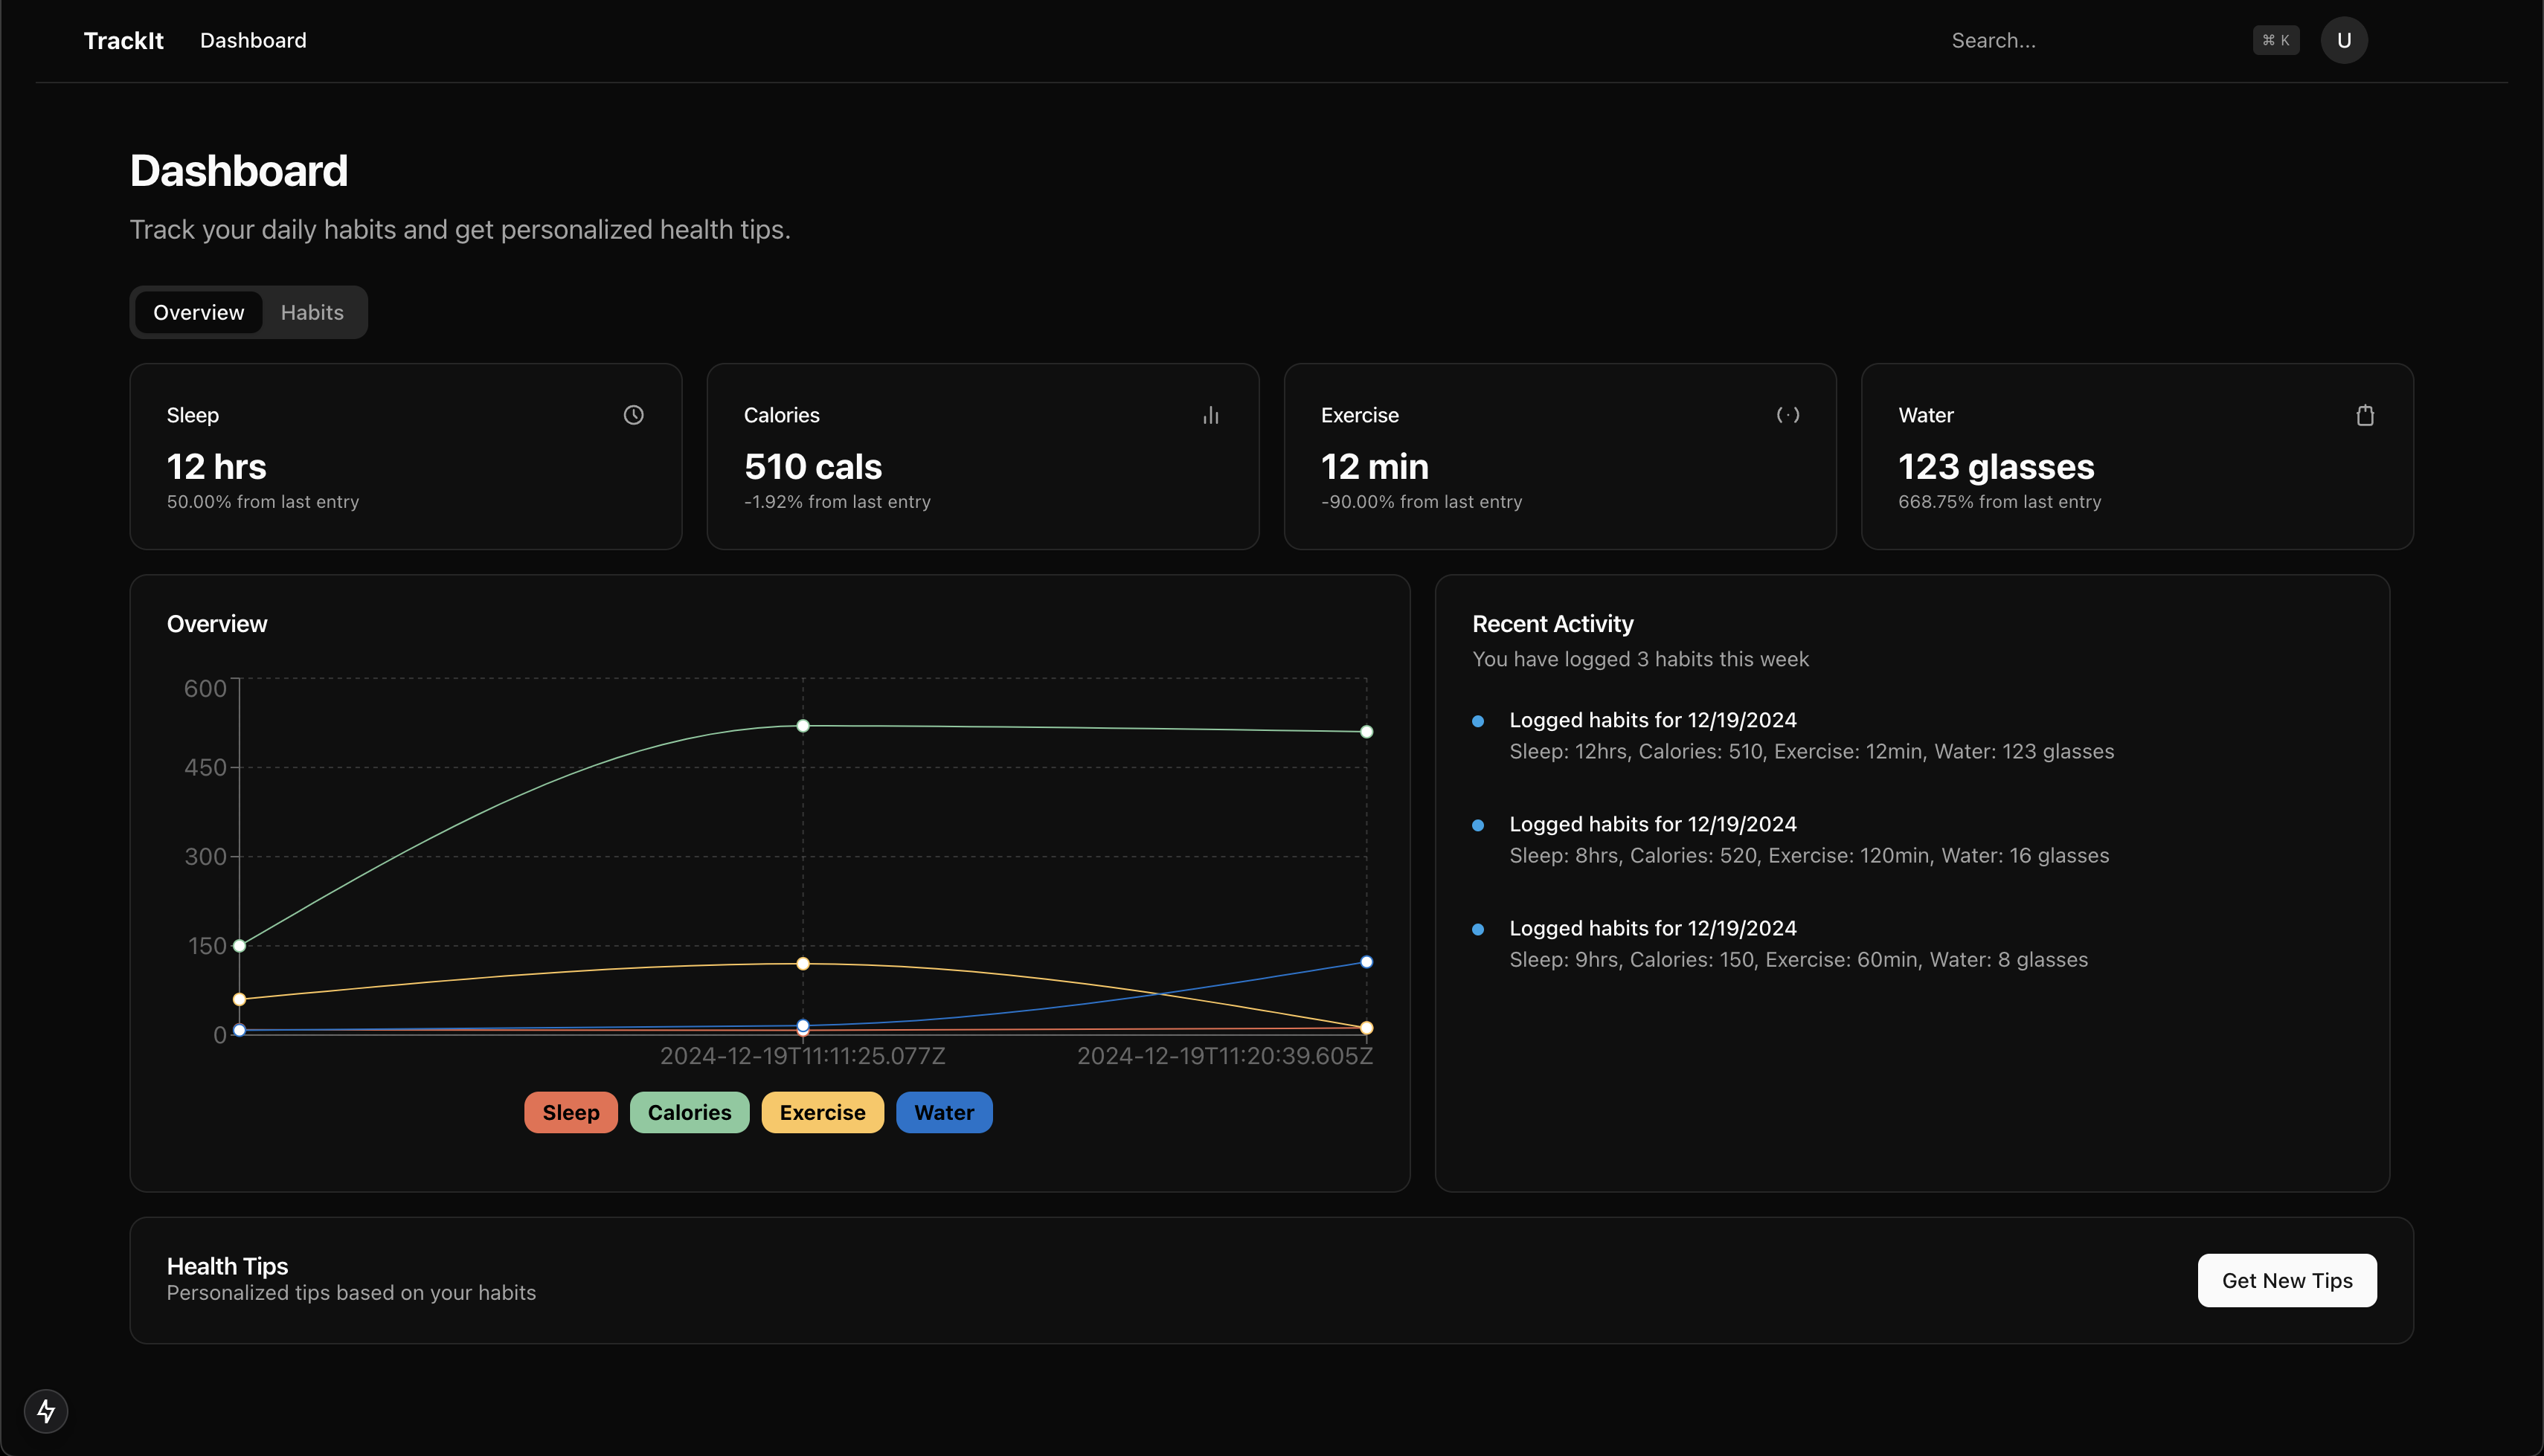Click the clipboard icon in Water card
Viewport: 2544px width, 1456px height.
[2364, 415]
